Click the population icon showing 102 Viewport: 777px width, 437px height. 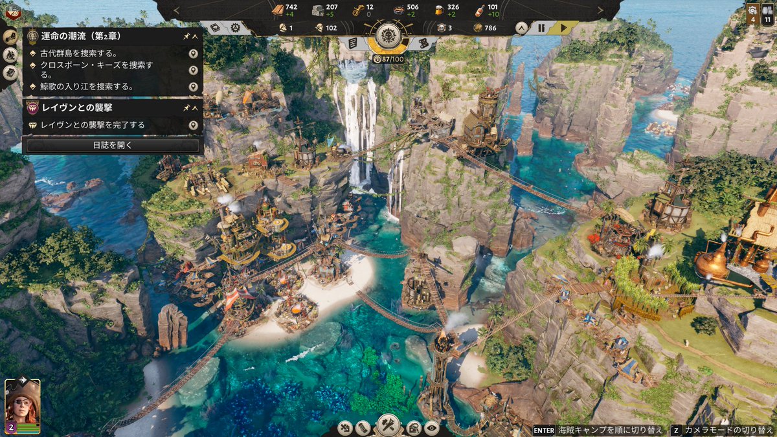tap(319, 28)
